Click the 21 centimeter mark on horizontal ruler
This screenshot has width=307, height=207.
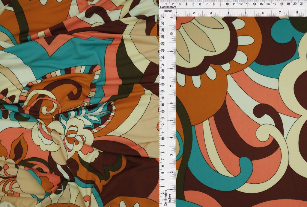click(302, 4)
